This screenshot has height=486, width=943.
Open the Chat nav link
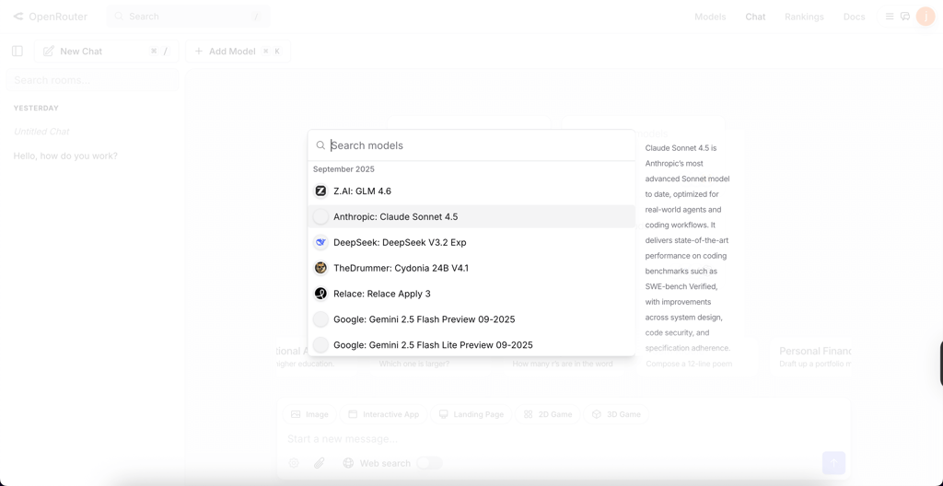[755, 17]
